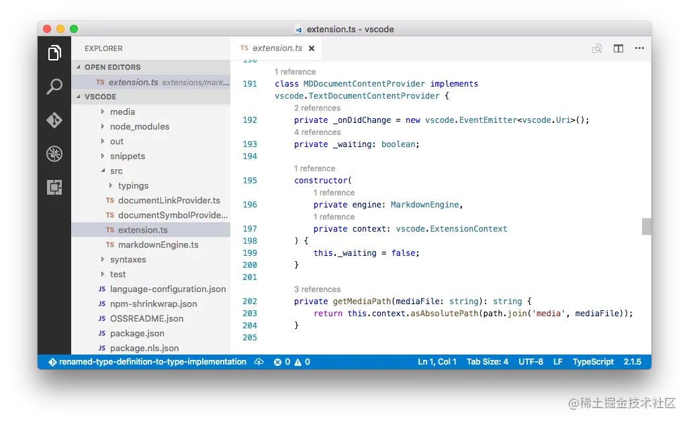Click '1 reference' code lens above constructor
Image resolution: width=689 pixels, height=423 pixels.
tap(314, 169)
